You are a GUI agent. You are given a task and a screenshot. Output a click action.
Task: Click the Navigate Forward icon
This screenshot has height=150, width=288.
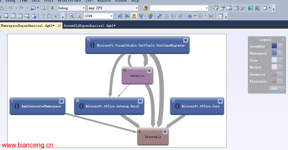click(x=43, y=8)
